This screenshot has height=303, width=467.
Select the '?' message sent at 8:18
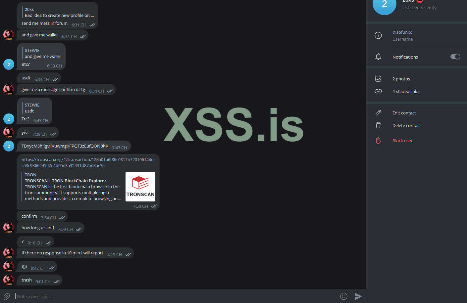pyautogui.click(x=23, y=241)
